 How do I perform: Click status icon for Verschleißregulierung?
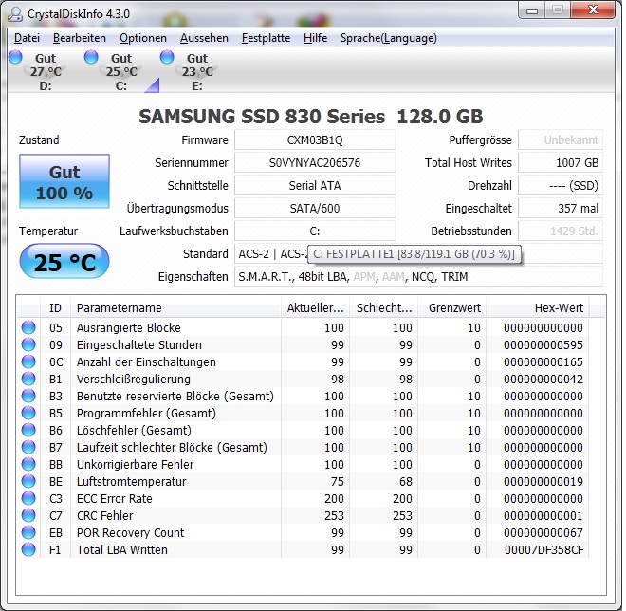pyautogui.click(x=28, y=379)
